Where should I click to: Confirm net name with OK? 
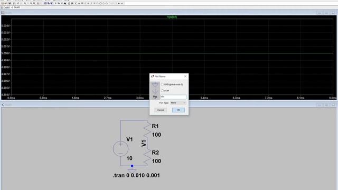point(179,110)
